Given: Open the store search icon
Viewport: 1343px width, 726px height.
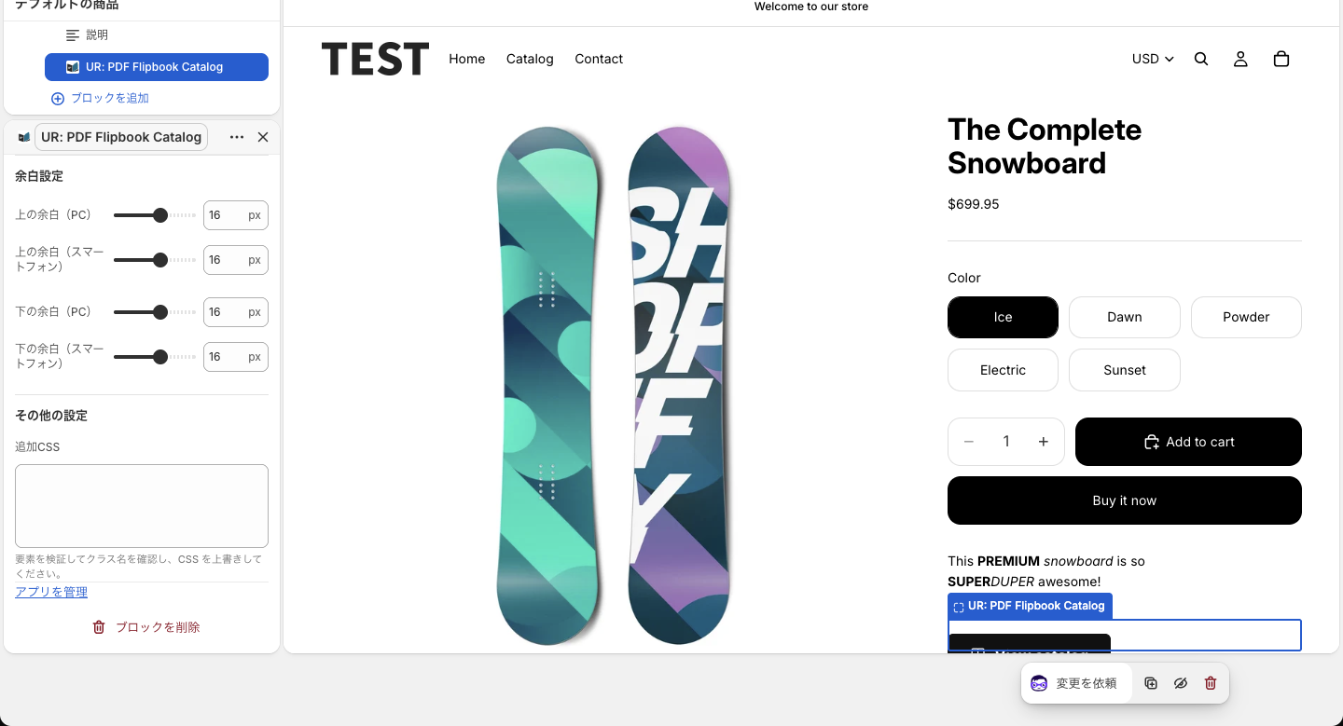Looking at the screenshot, I should tap(1201, 59).
